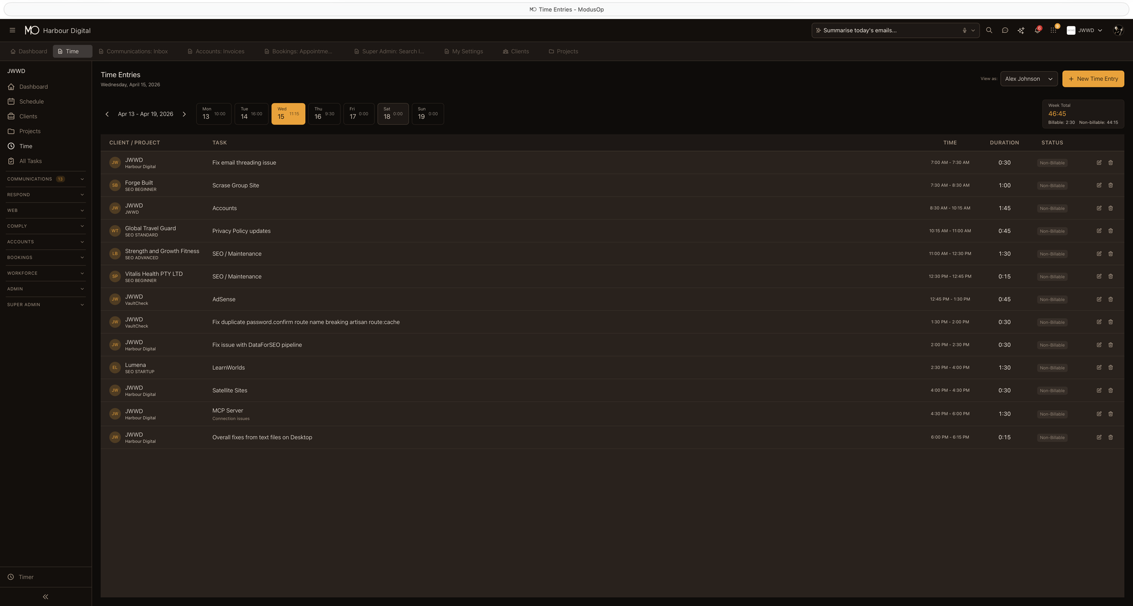This screenshot has width=1133, height=606.
Task: Select Thursday 16 in the week strip
Action: (324, 113)
